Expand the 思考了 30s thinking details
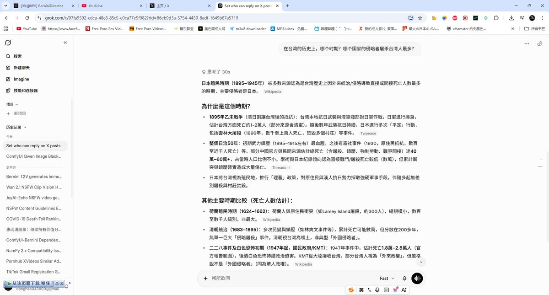Screen dimensions: 549x295 pyautogui.click(x=216, y=72)
